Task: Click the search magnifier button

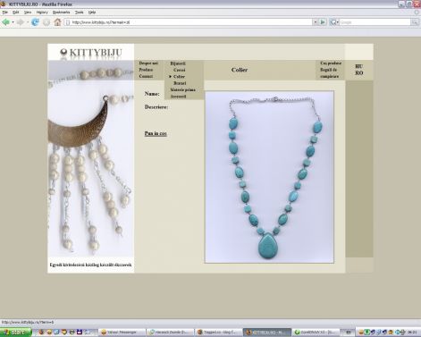Action: point(415,22)
